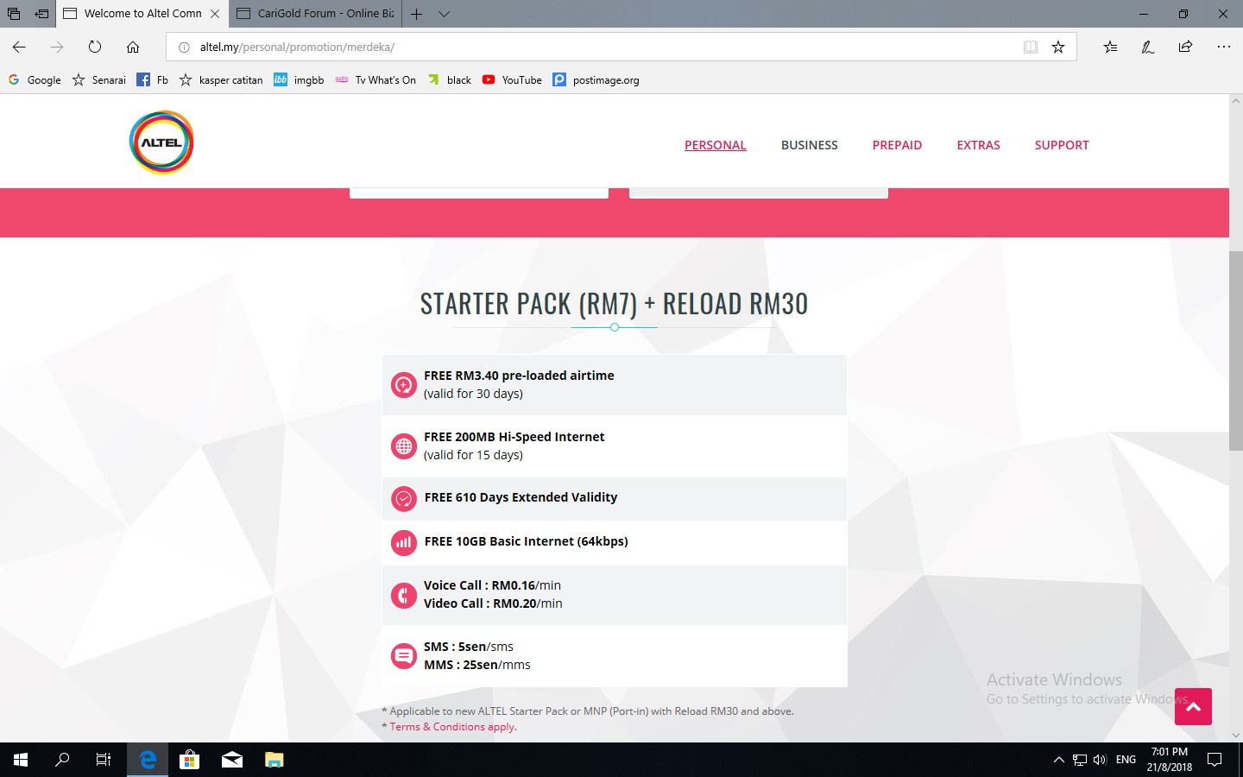Open the YouTube bookmark
This screenshot has width=1243, height=777.
(512, 80)
